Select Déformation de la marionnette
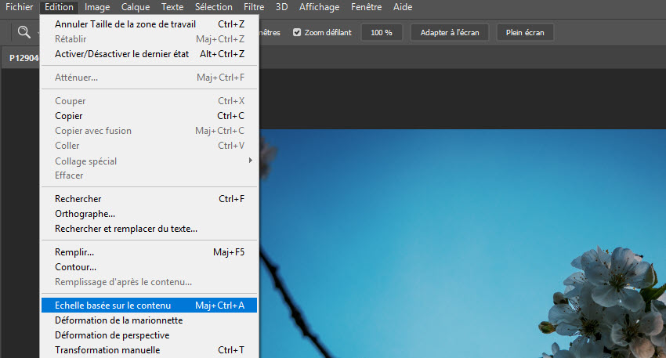 coord(149,320)
